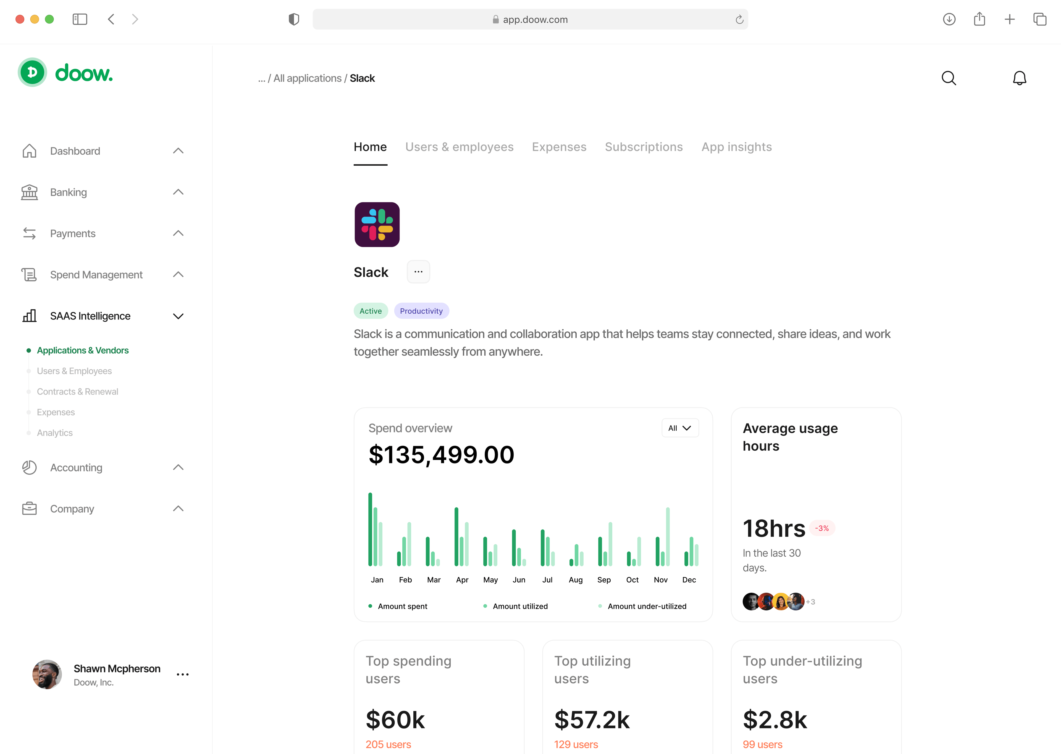Click the Nov bars in spend chart
Viewport: 1061px width, 754px height.
click(662, 537)
